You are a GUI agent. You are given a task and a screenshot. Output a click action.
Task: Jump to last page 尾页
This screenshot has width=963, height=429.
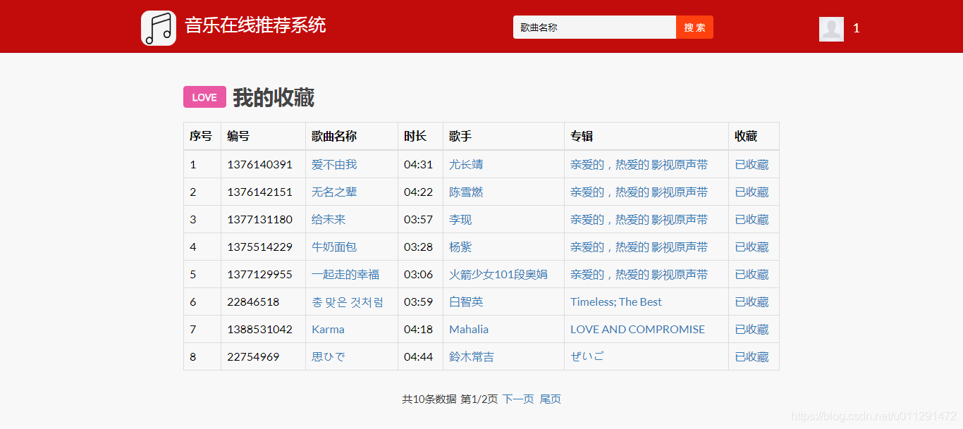coord(551,399)
